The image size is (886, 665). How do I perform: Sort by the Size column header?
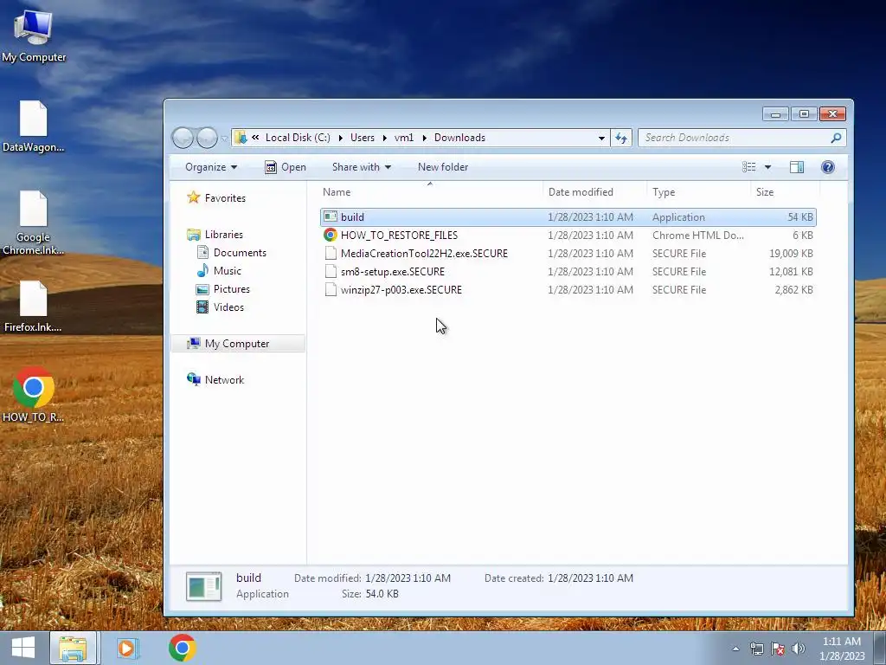[x=786, y=192]
